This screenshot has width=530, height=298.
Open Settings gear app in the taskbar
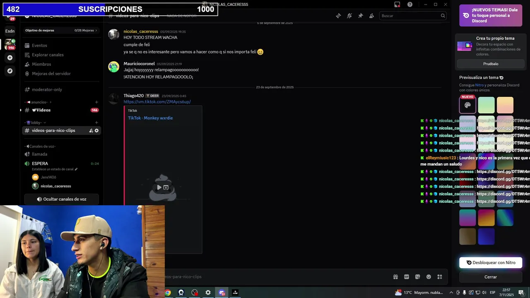click(208, 293)
